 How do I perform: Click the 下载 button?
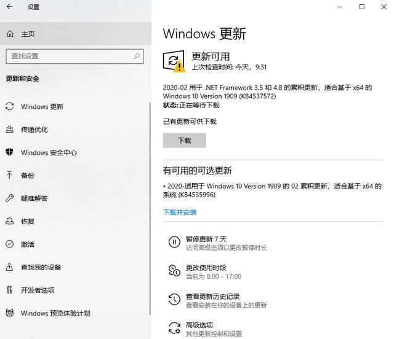pos(185,141)
